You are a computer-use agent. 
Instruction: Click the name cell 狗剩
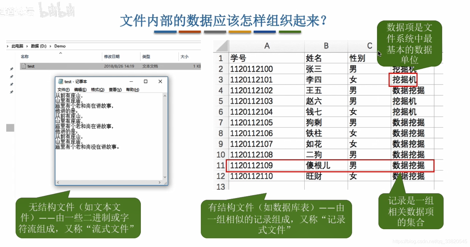tap(326, 123)
